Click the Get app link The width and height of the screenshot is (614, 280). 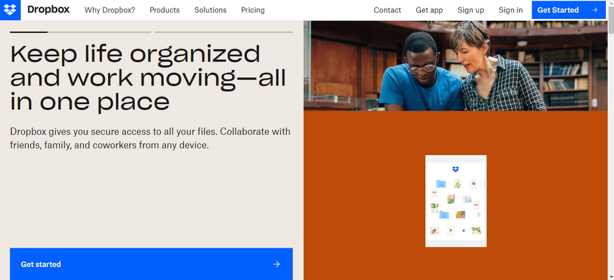(429, 10)
